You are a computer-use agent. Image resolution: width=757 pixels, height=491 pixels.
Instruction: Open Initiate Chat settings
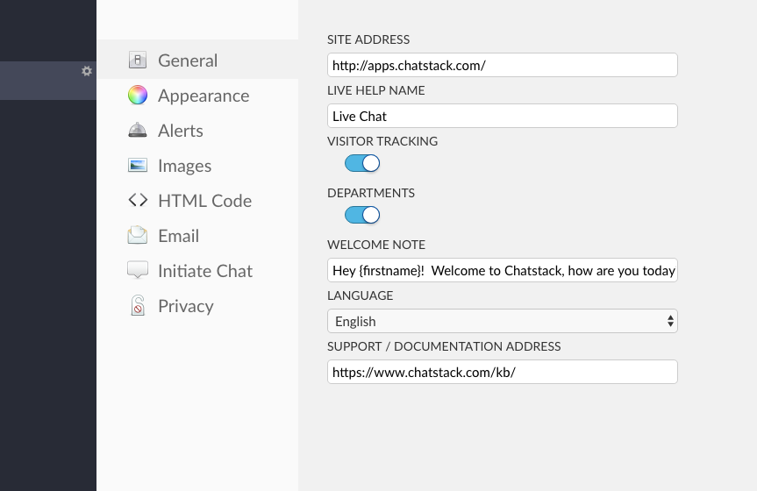click(x=197, y=271)
